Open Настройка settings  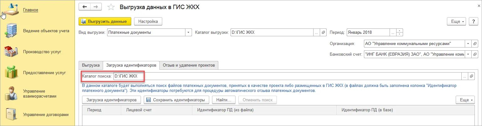click(148, 21)
